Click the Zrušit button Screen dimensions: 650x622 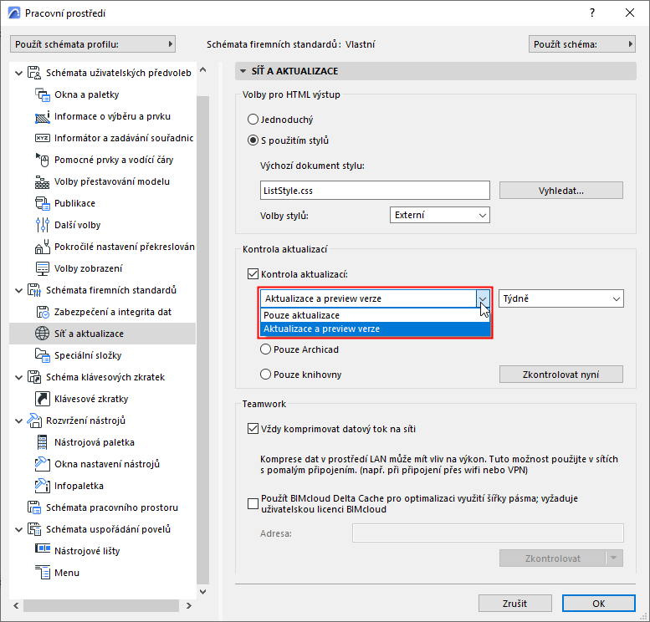coord(514,604)
